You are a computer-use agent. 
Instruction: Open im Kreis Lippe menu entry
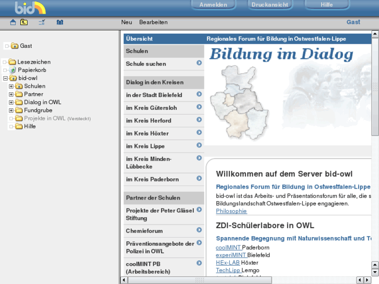[x=145, y=146]
